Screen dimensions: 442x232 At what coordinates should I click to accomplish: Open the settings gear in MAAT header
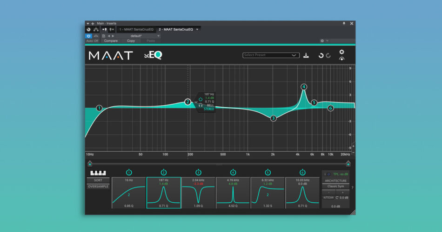342,52
